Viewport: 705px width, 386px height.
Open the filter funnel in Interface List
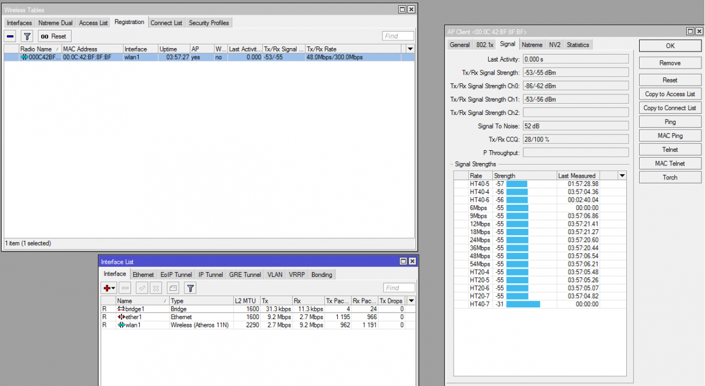pos(190,288)
